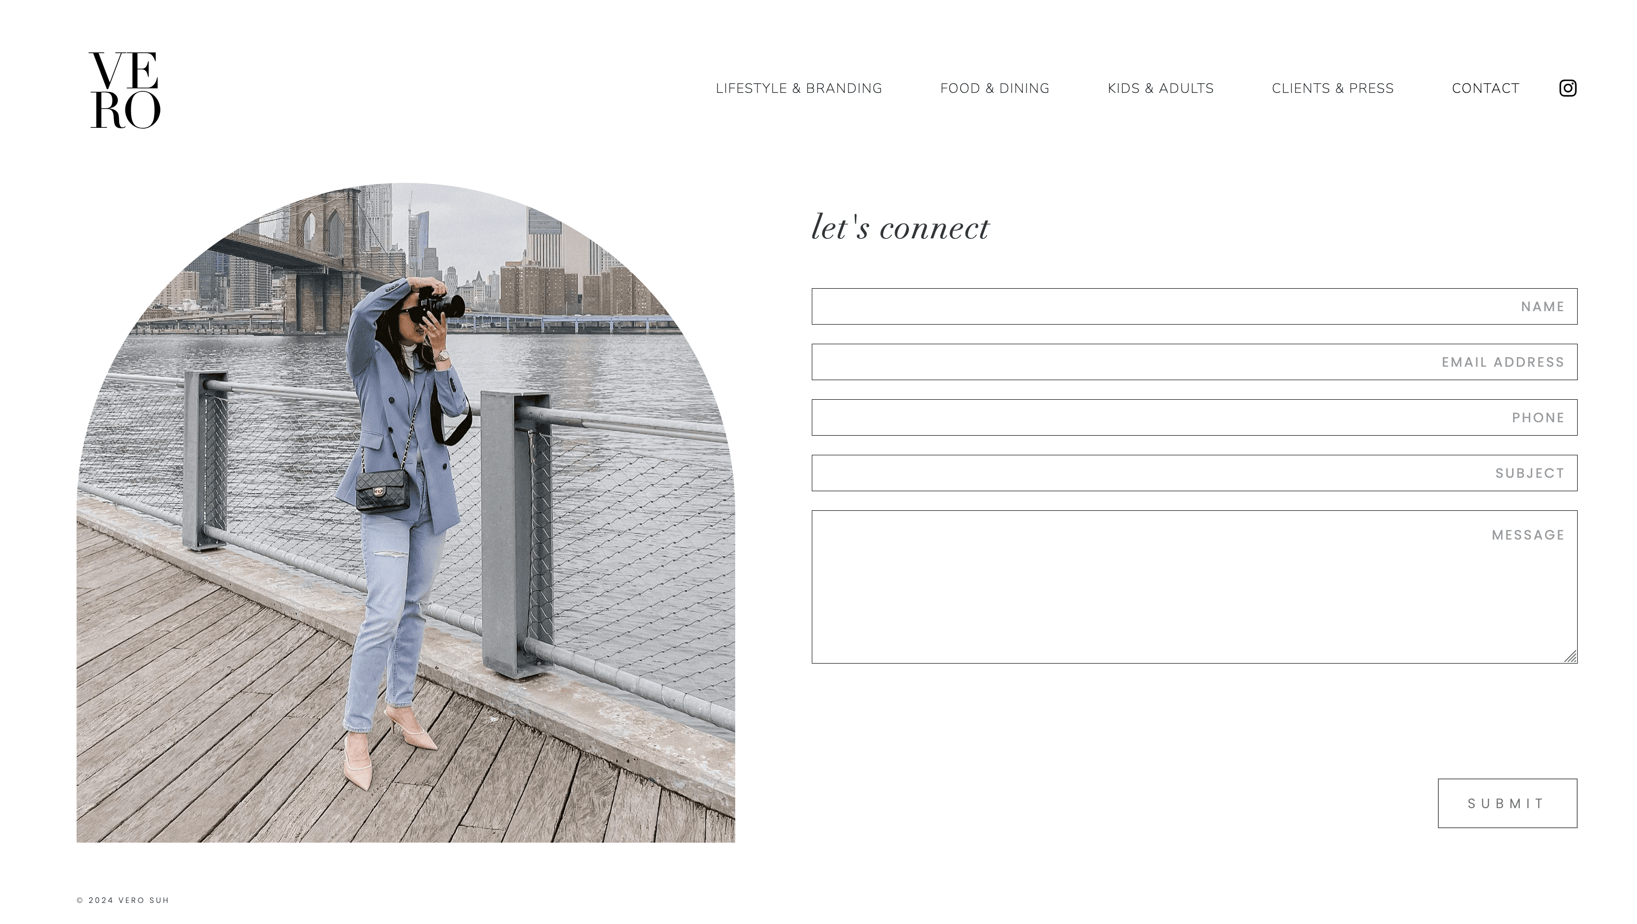
Task: Select the Phone field
Action: 1194,417
